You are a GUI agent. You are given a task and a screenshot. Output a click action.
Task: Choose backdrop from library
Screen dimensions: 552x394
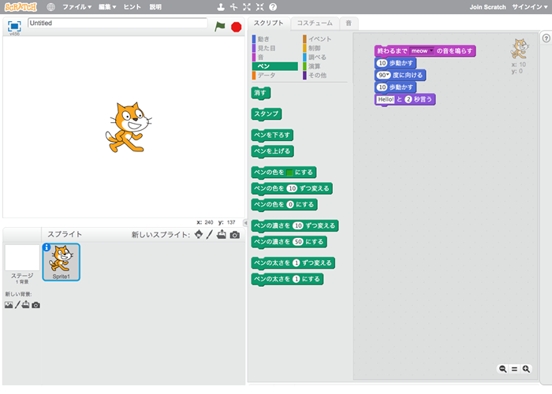(x=9, y=305)
